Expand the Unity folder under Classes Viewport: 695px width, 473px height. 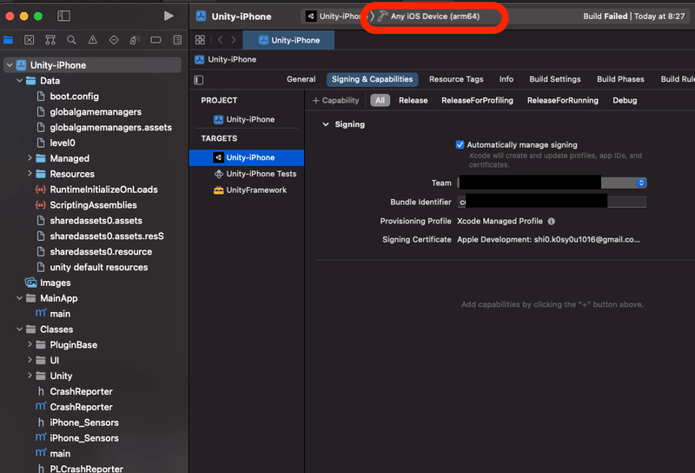click(30, 376)
